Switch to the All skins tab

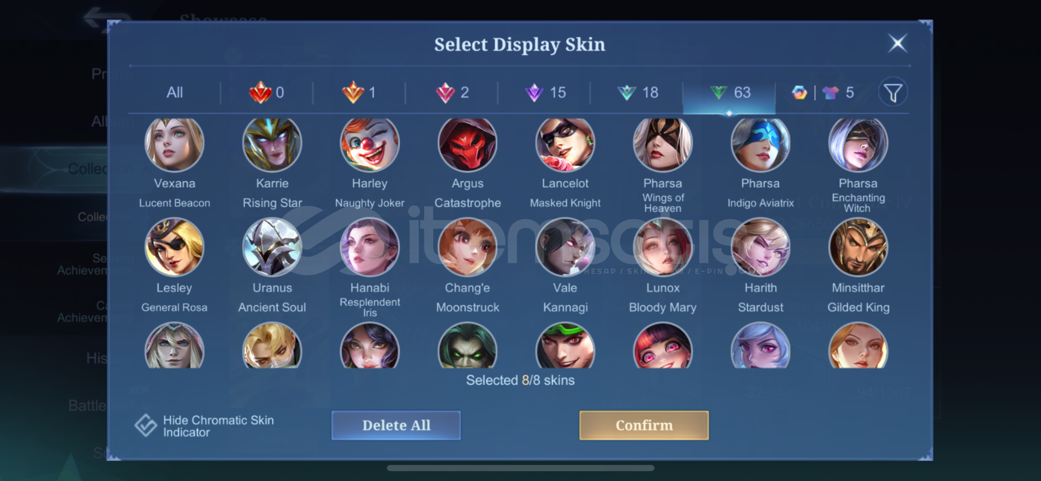[175, 93]
